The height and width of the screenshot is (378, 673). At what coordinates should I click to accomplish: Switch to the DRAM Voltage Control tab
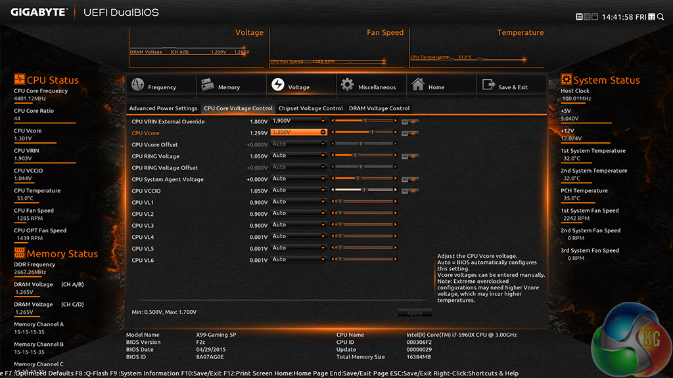pyautogui.click(x=379, y=108)
